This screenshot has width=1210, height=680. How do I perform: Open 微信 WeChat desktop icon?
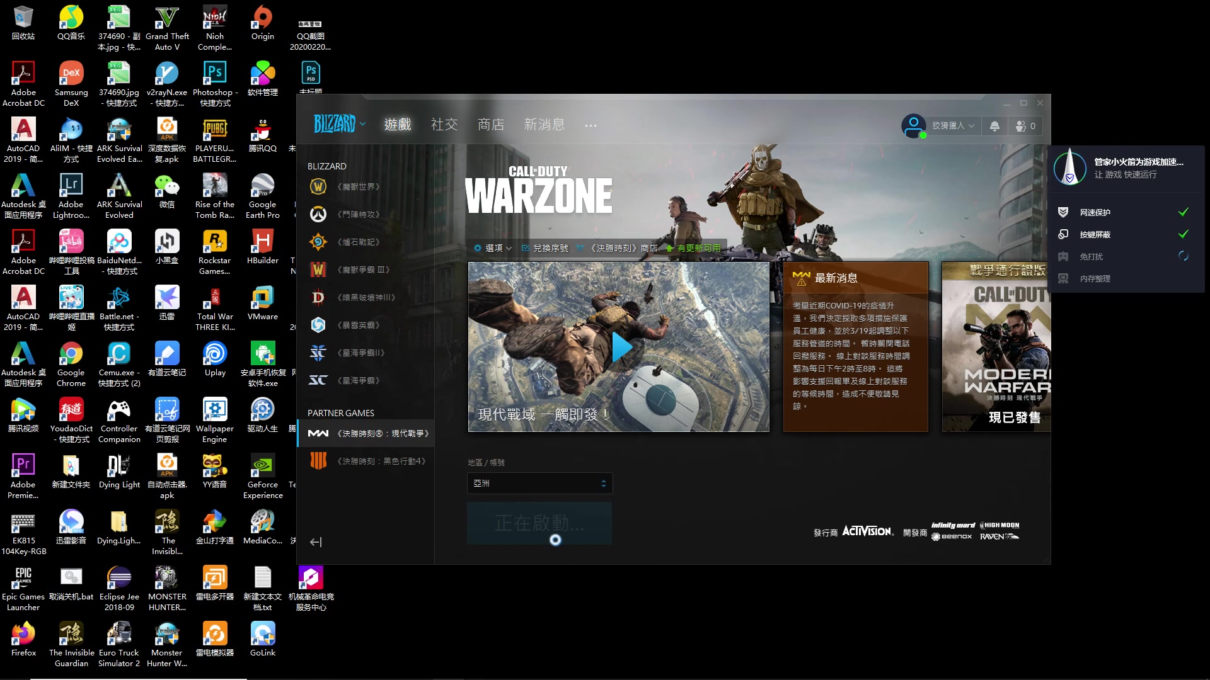pyautogui.click(x=167, y=191)
